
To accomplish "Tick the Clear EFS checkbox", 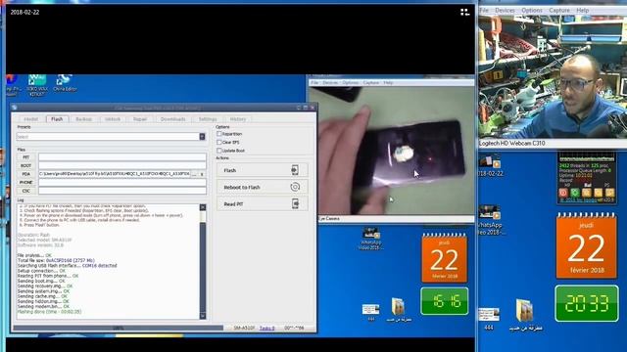I will point(219,142).
